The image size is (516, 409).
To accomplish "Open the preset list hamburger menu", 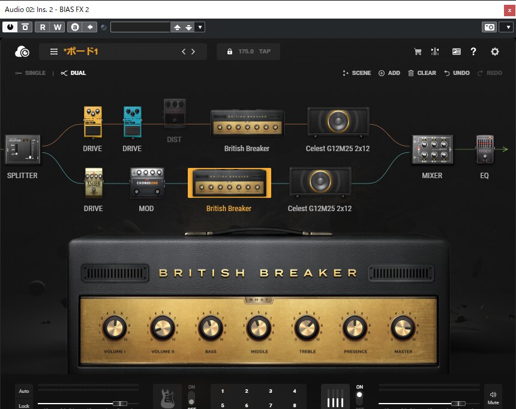I will click(x=54, y=52).
